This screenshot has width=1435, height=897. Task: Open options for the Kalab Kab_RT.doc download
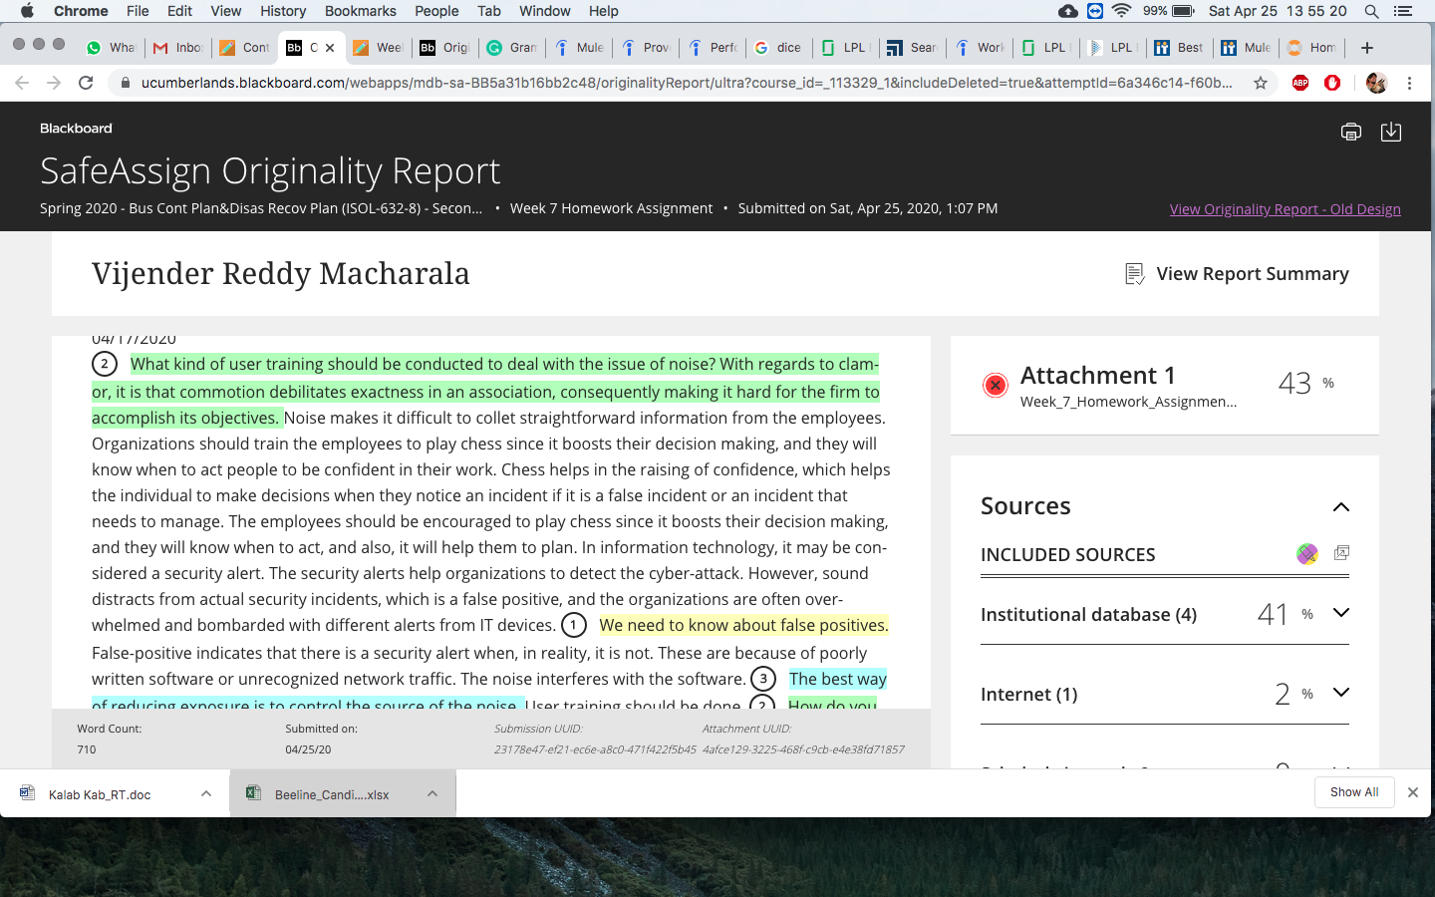[x=206, y=794]
